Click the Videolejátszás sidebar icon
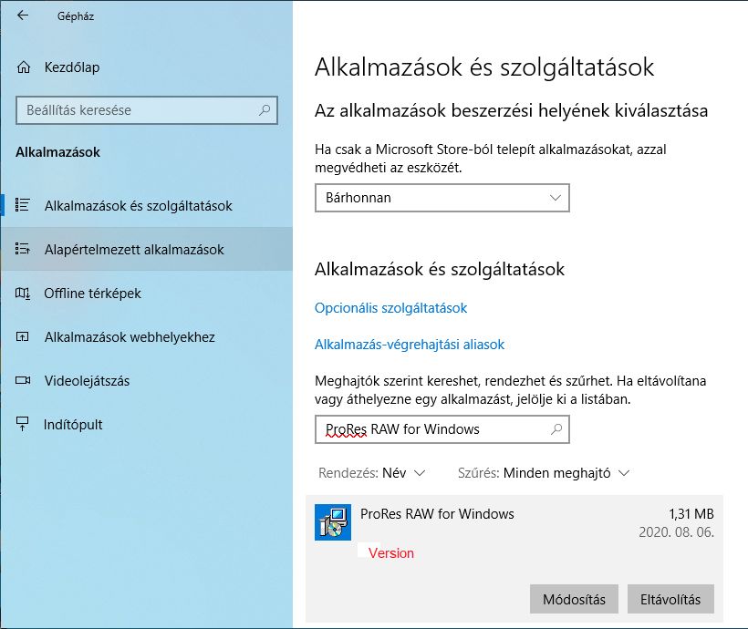The height and width of the screenshot is (629, 748). 24,381
